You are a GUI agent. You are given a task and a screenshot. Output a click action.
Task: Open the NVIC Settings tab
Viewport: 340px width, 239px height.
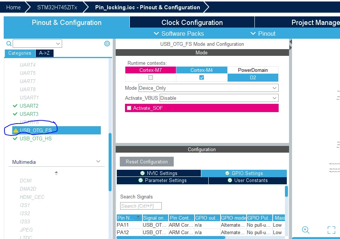[x=159, y=173]
